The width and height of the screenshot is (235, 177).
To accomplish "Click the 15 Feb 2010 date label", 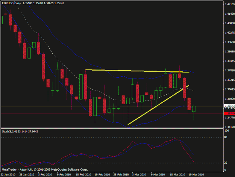I will pyautogui.click(x=83, y=175).
